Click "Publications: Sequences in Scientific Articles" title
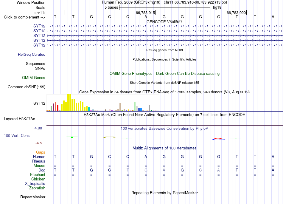The height and width of the screenshot is (204, 283). 164,59
